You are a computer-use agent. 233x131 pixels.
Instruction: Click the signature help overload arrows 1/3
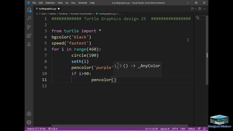[118, 66]
